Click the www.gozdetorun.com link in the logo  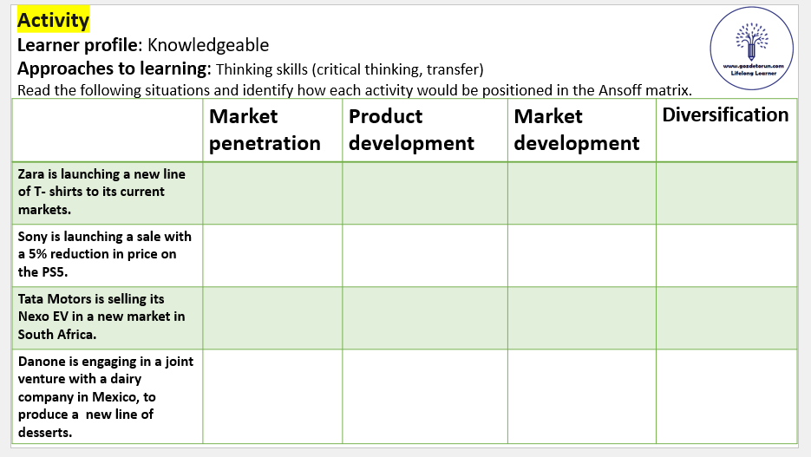tap(752, 65)
